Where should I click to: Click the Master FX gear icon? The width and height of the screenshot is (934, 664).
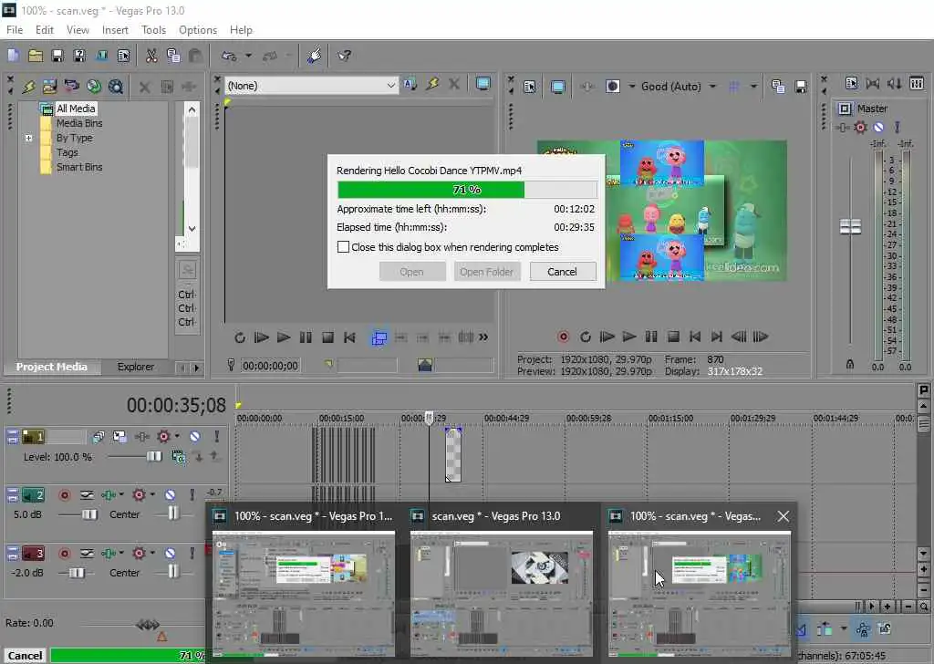[860, 128]
